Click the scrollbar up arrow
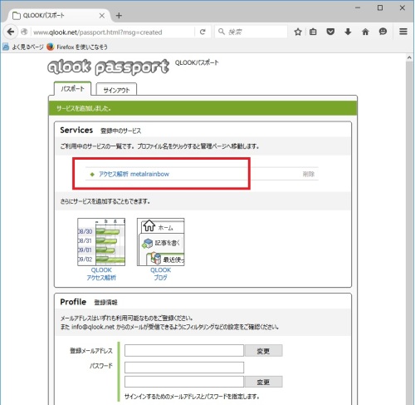The width and height of the screenshot is (415, 405). coord(409,57)
